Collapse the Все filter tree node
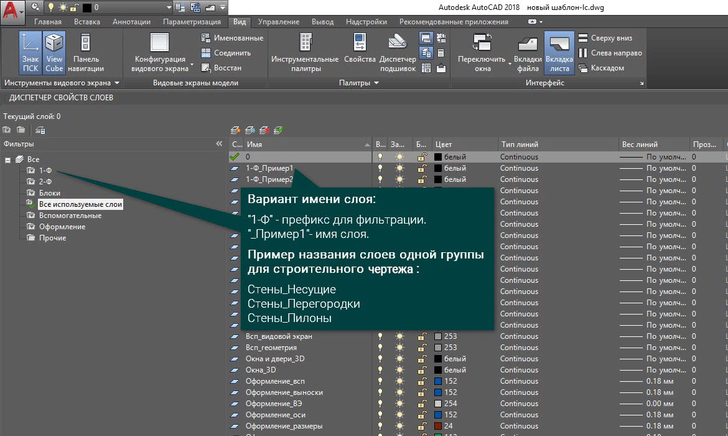This screenshot has height=436, width=728. (7, 160)
